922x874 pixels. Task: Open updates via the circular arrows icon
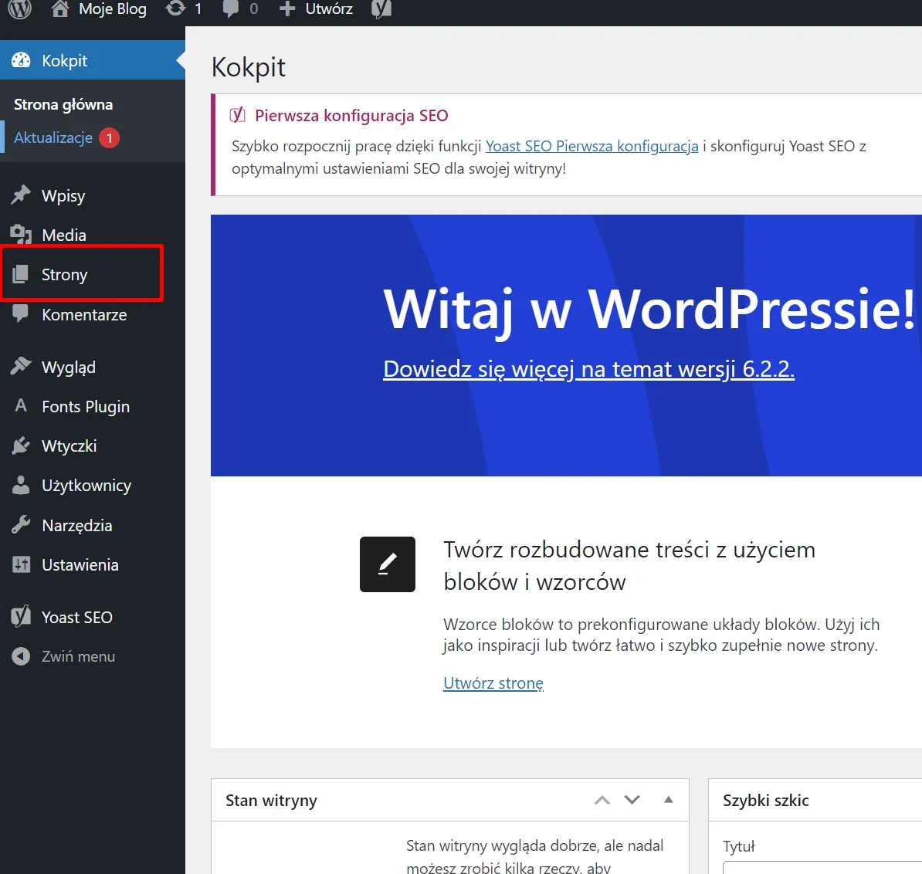click(x=176, y=10)
